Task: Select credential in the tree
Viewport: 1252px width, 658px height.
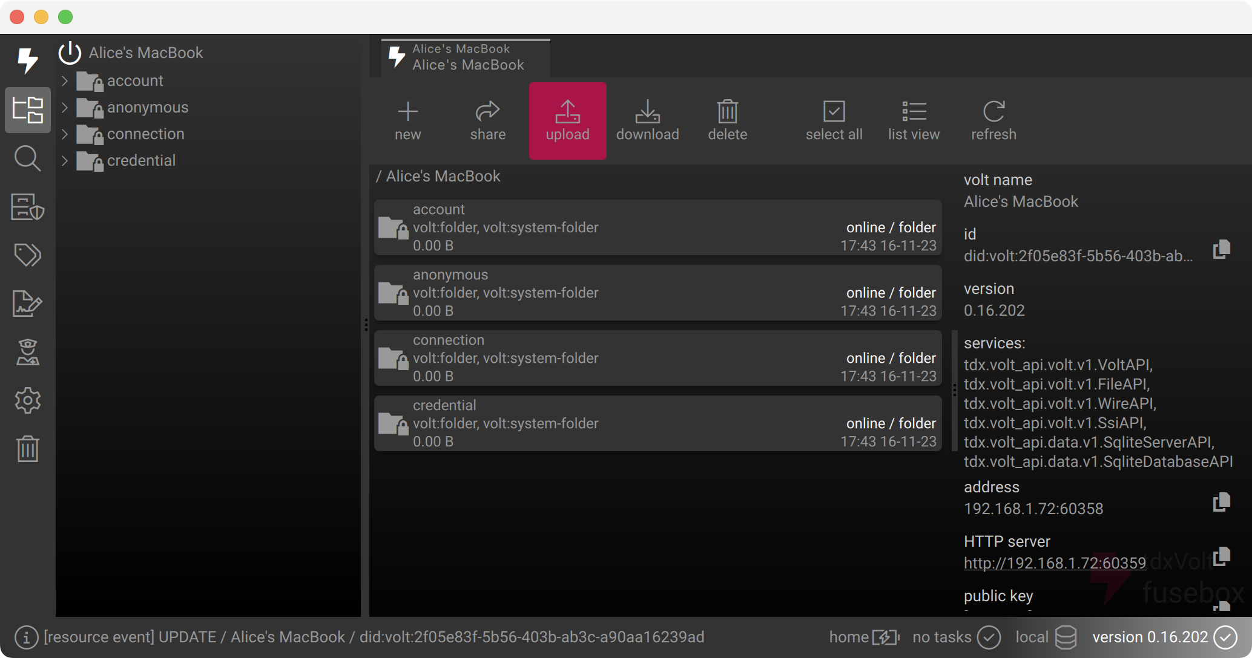Action: [142, 160]
